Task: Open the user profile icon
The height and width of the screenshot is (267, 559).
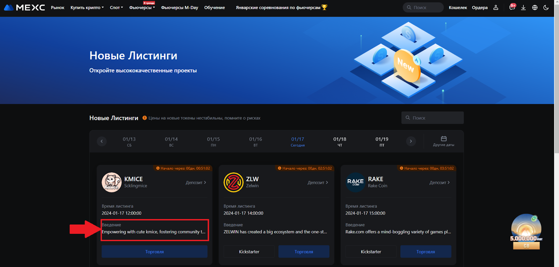Action: [496, 7]
